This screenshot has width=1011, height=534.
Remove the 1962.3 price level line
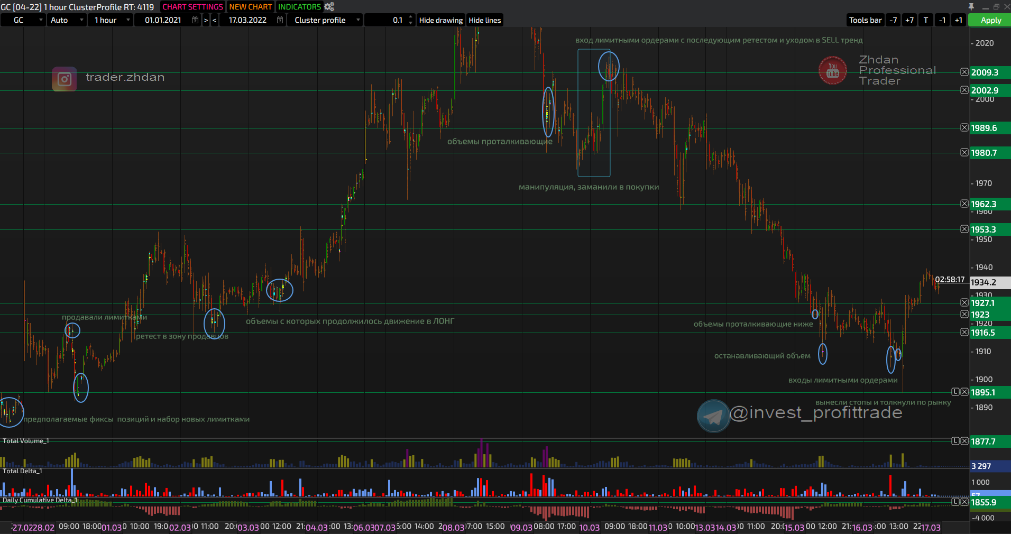click(964, 204)
